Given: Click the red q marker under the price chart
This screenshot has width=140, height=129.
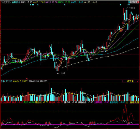Looking at the screenshot, I should pos(27,78).
